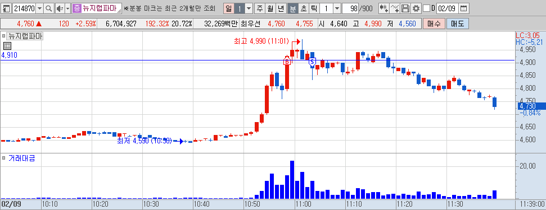Click the 매도 sell button

pos(458,24)
